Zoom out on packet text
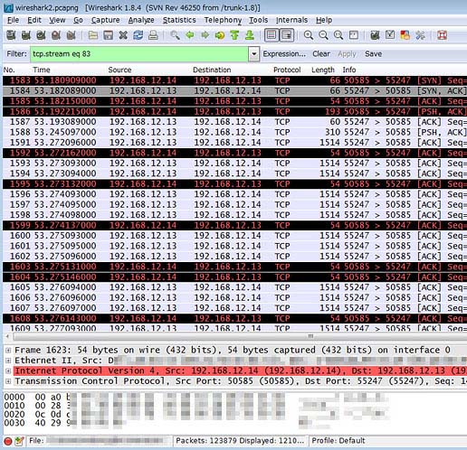Image resolution: width=467 pixels, height=450 pixels. 323,35
